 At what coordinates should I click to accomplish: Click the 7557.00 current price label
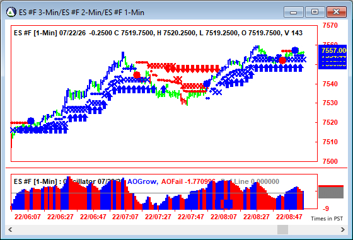click(x=333, y=50)
